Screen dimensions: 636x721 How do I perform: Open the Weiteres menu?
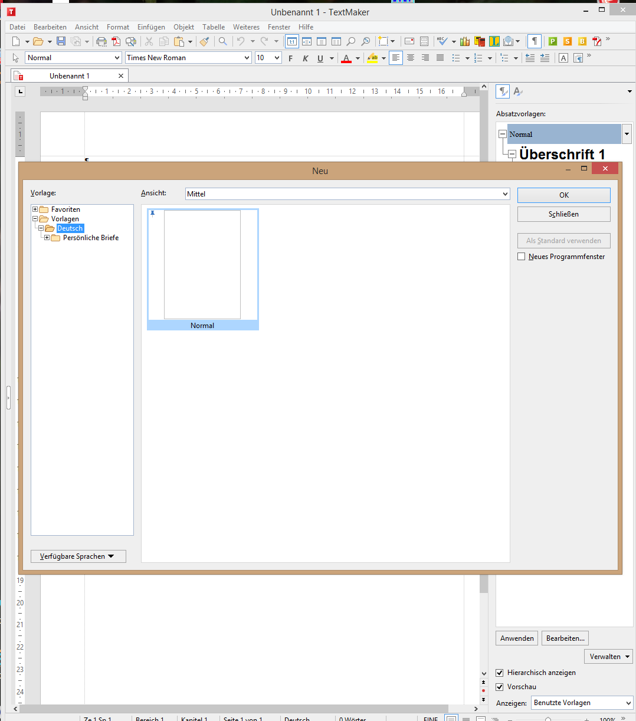click(246, 27)
